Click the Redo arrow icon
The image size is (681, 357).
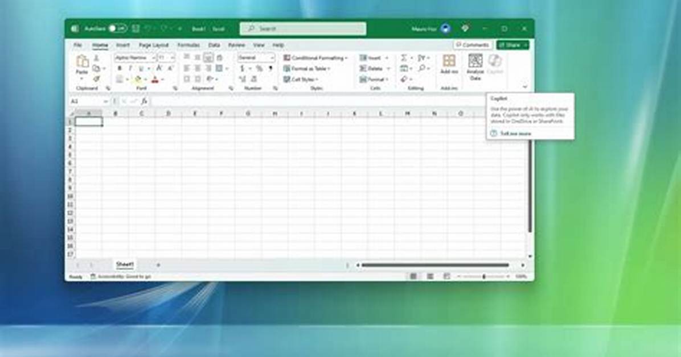click(x=164, y=28)
